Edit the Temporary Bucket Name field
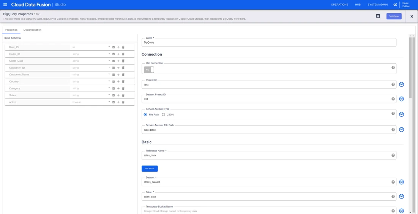The width and height of the screenshot is (418, 214). coord(269,210)
